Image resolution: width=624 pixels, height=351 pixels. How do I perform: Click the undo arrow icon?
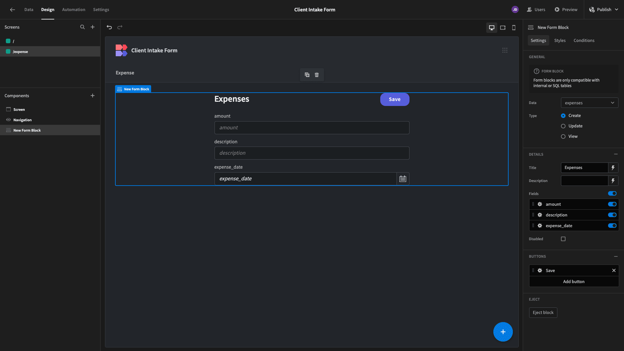109,27
